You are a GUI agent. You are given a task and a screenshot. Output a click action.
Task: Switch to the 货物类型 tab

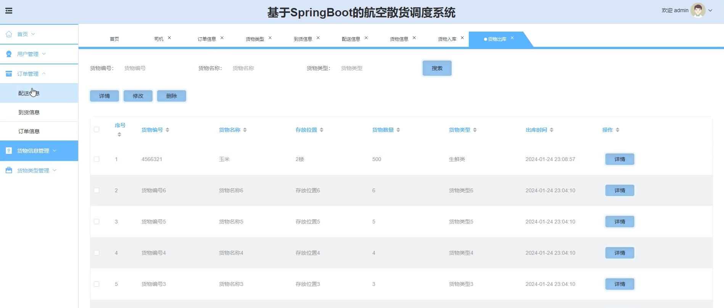(x=255, y=39)
